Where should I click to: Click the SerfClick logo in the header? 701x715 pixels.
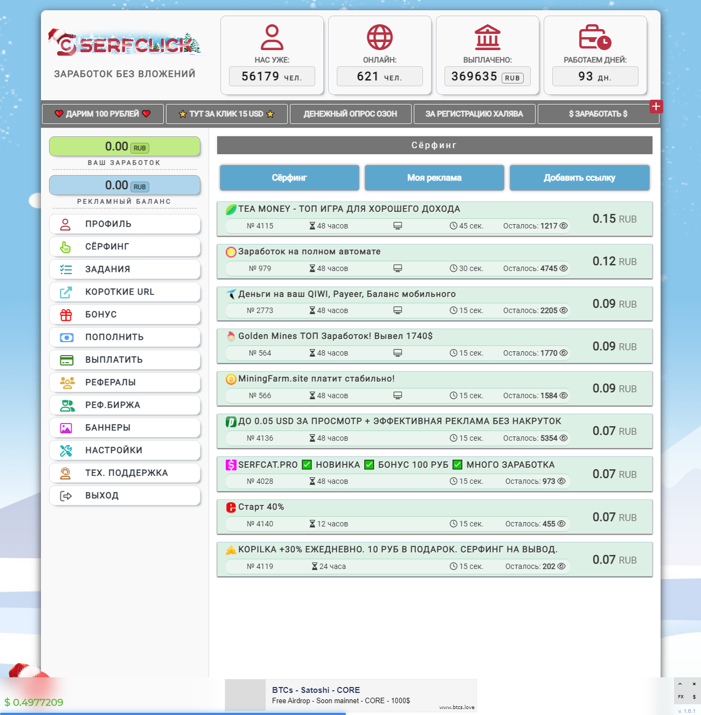(125, 43)
